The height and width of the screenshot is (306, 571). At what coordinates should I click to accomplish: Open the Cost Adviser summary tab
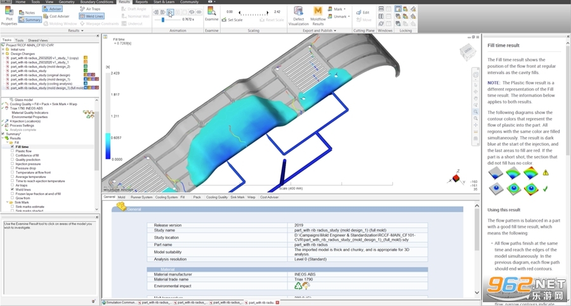pos(269,197)
